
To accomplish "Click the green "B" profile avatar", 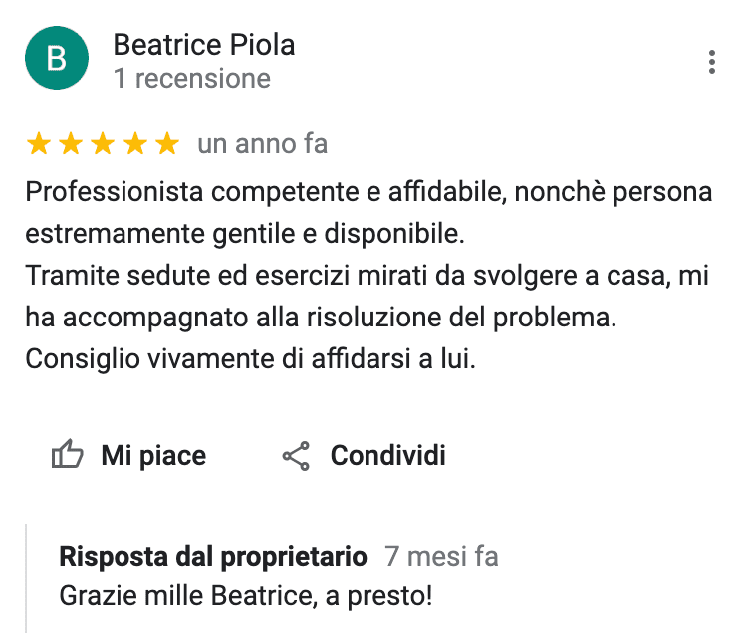I will pyautogui.click(x=57, y=60).
